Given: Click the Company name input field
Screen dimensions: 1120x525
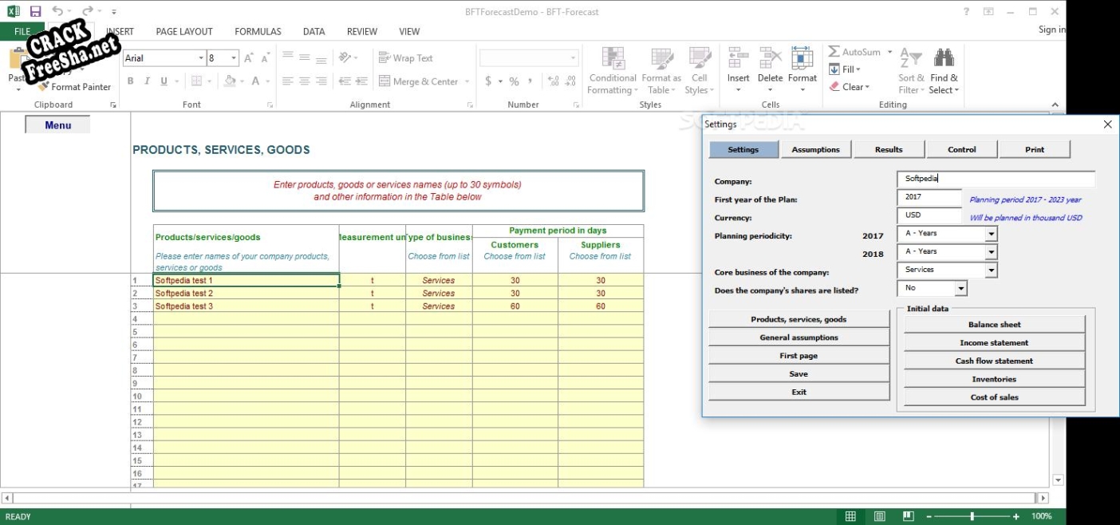Looking at the screenshot, I should [x=995, y=179].
